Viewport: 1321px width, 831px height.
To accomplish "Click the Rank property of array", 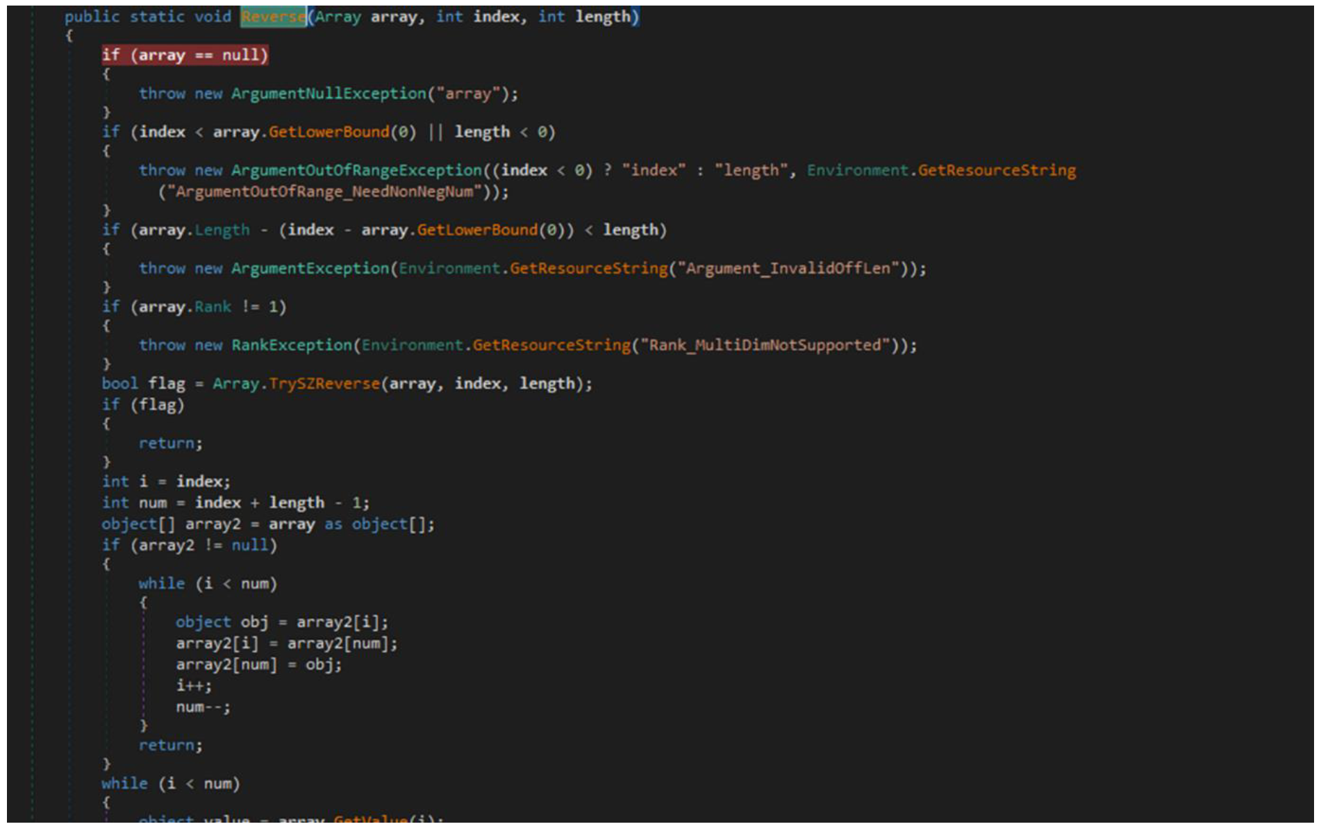I will pos(213,307).
